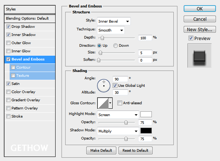Open the Highlight Mode dropdown set to Screen
Screen dimensions: 220x161
click(x=118, y=115)
